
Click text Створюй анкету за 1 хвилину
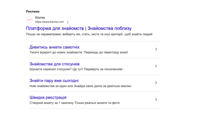[52, 103]
